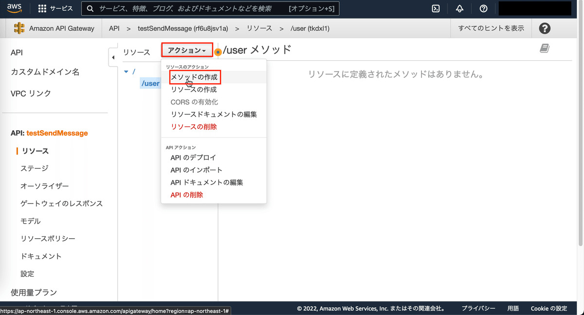Select API のデプロイ
This screenshot has width=584, height=315.
point(193,158)
